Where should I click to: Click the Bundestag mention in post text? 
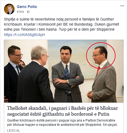84,25
